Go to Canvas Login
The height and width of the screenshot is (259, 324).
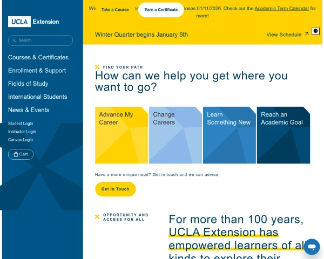coord(21,140)
